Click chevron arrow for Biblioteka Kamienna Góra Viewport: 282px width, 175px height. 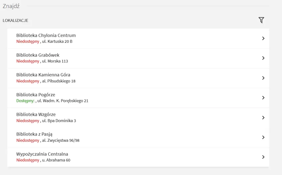coord(263,78)
